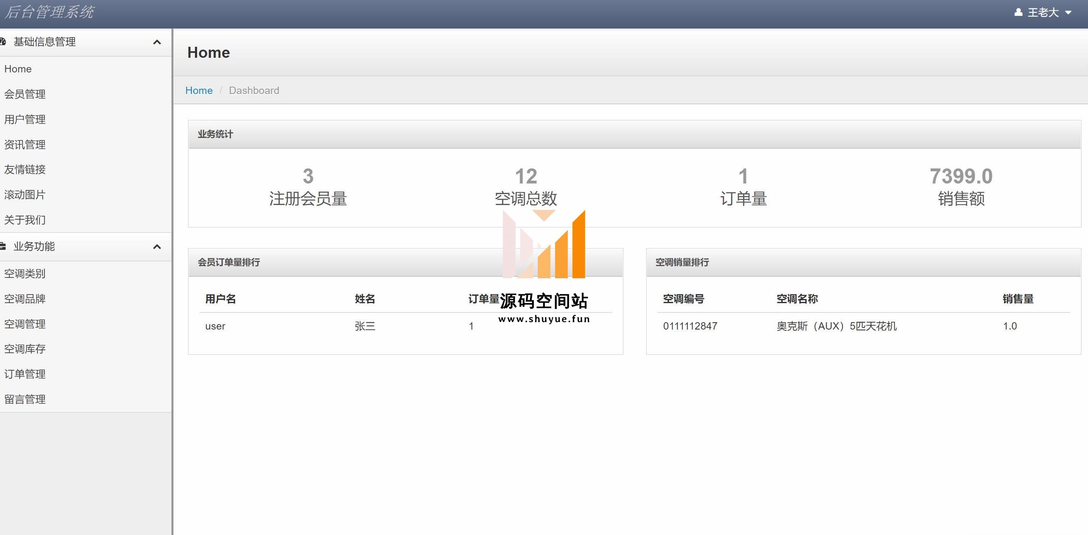This screenshot has width=1088, height=535.
Task: Click the dashboard icon beside 基础信息管理
Action: point(3,41)
